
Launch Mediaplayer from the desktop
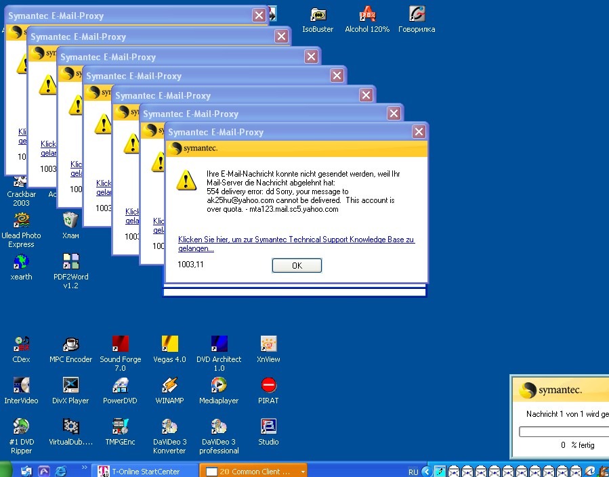coord(219,391)
